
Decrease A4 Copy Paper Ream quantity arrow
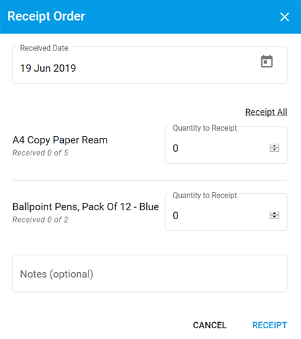(275, 150)
